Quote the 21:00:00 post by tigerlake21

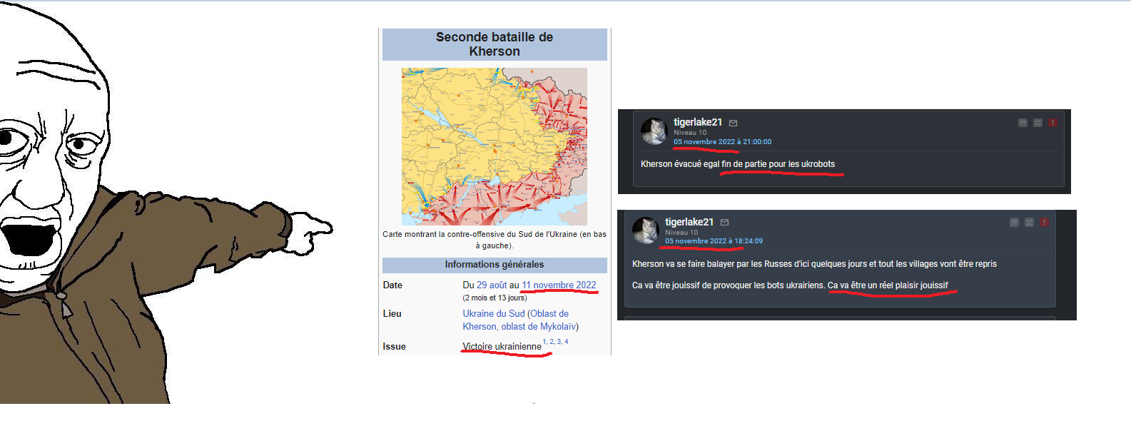tap(1023, 123)
